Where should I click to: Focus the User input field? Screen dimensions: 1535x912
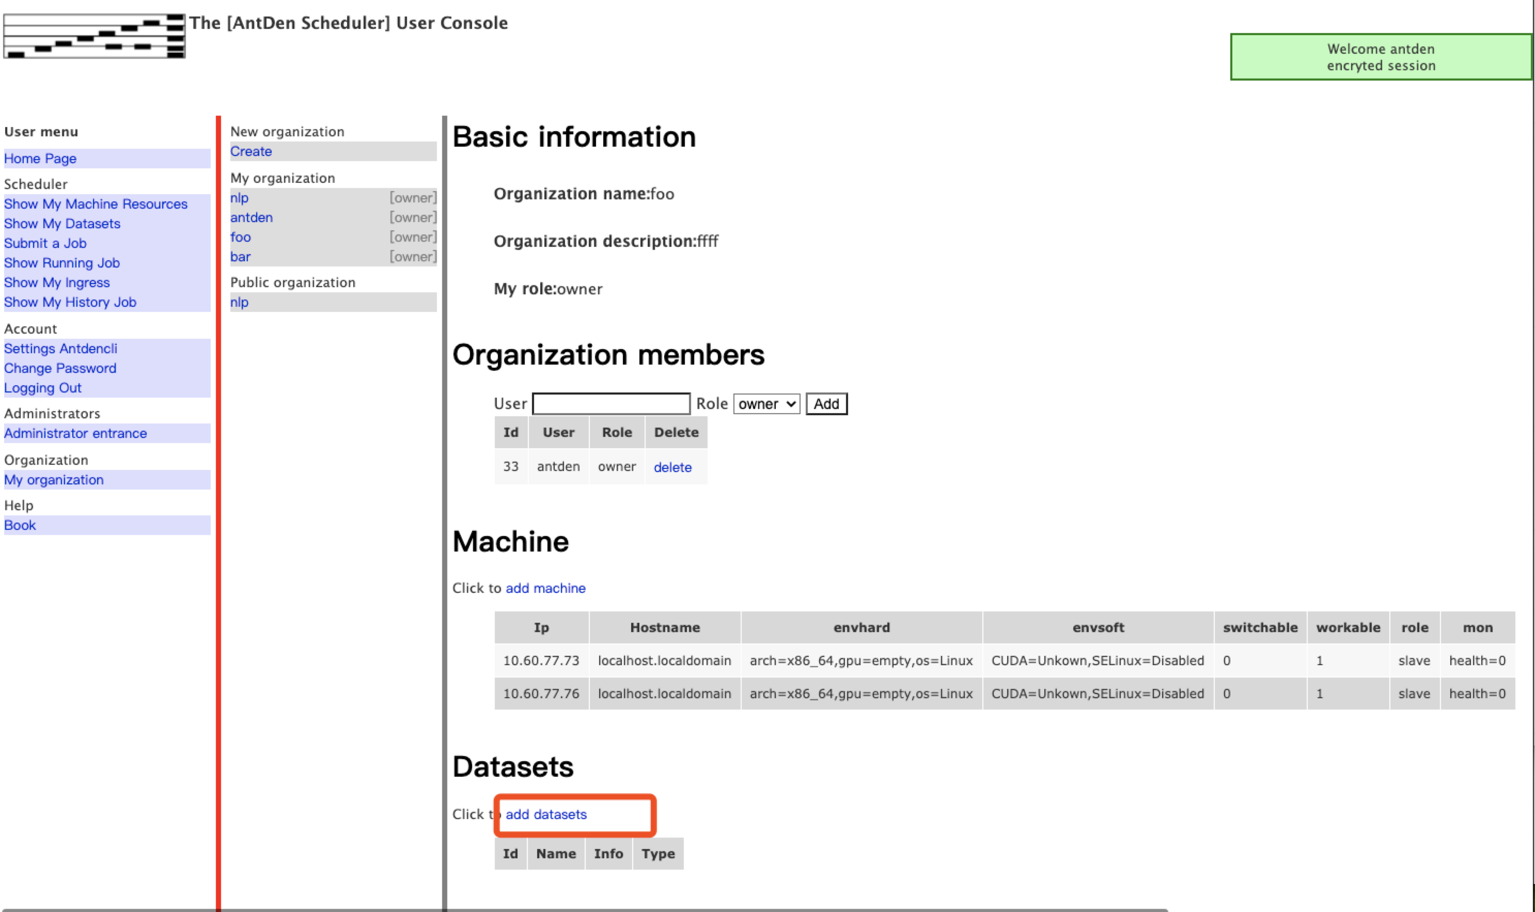[612, 404]
